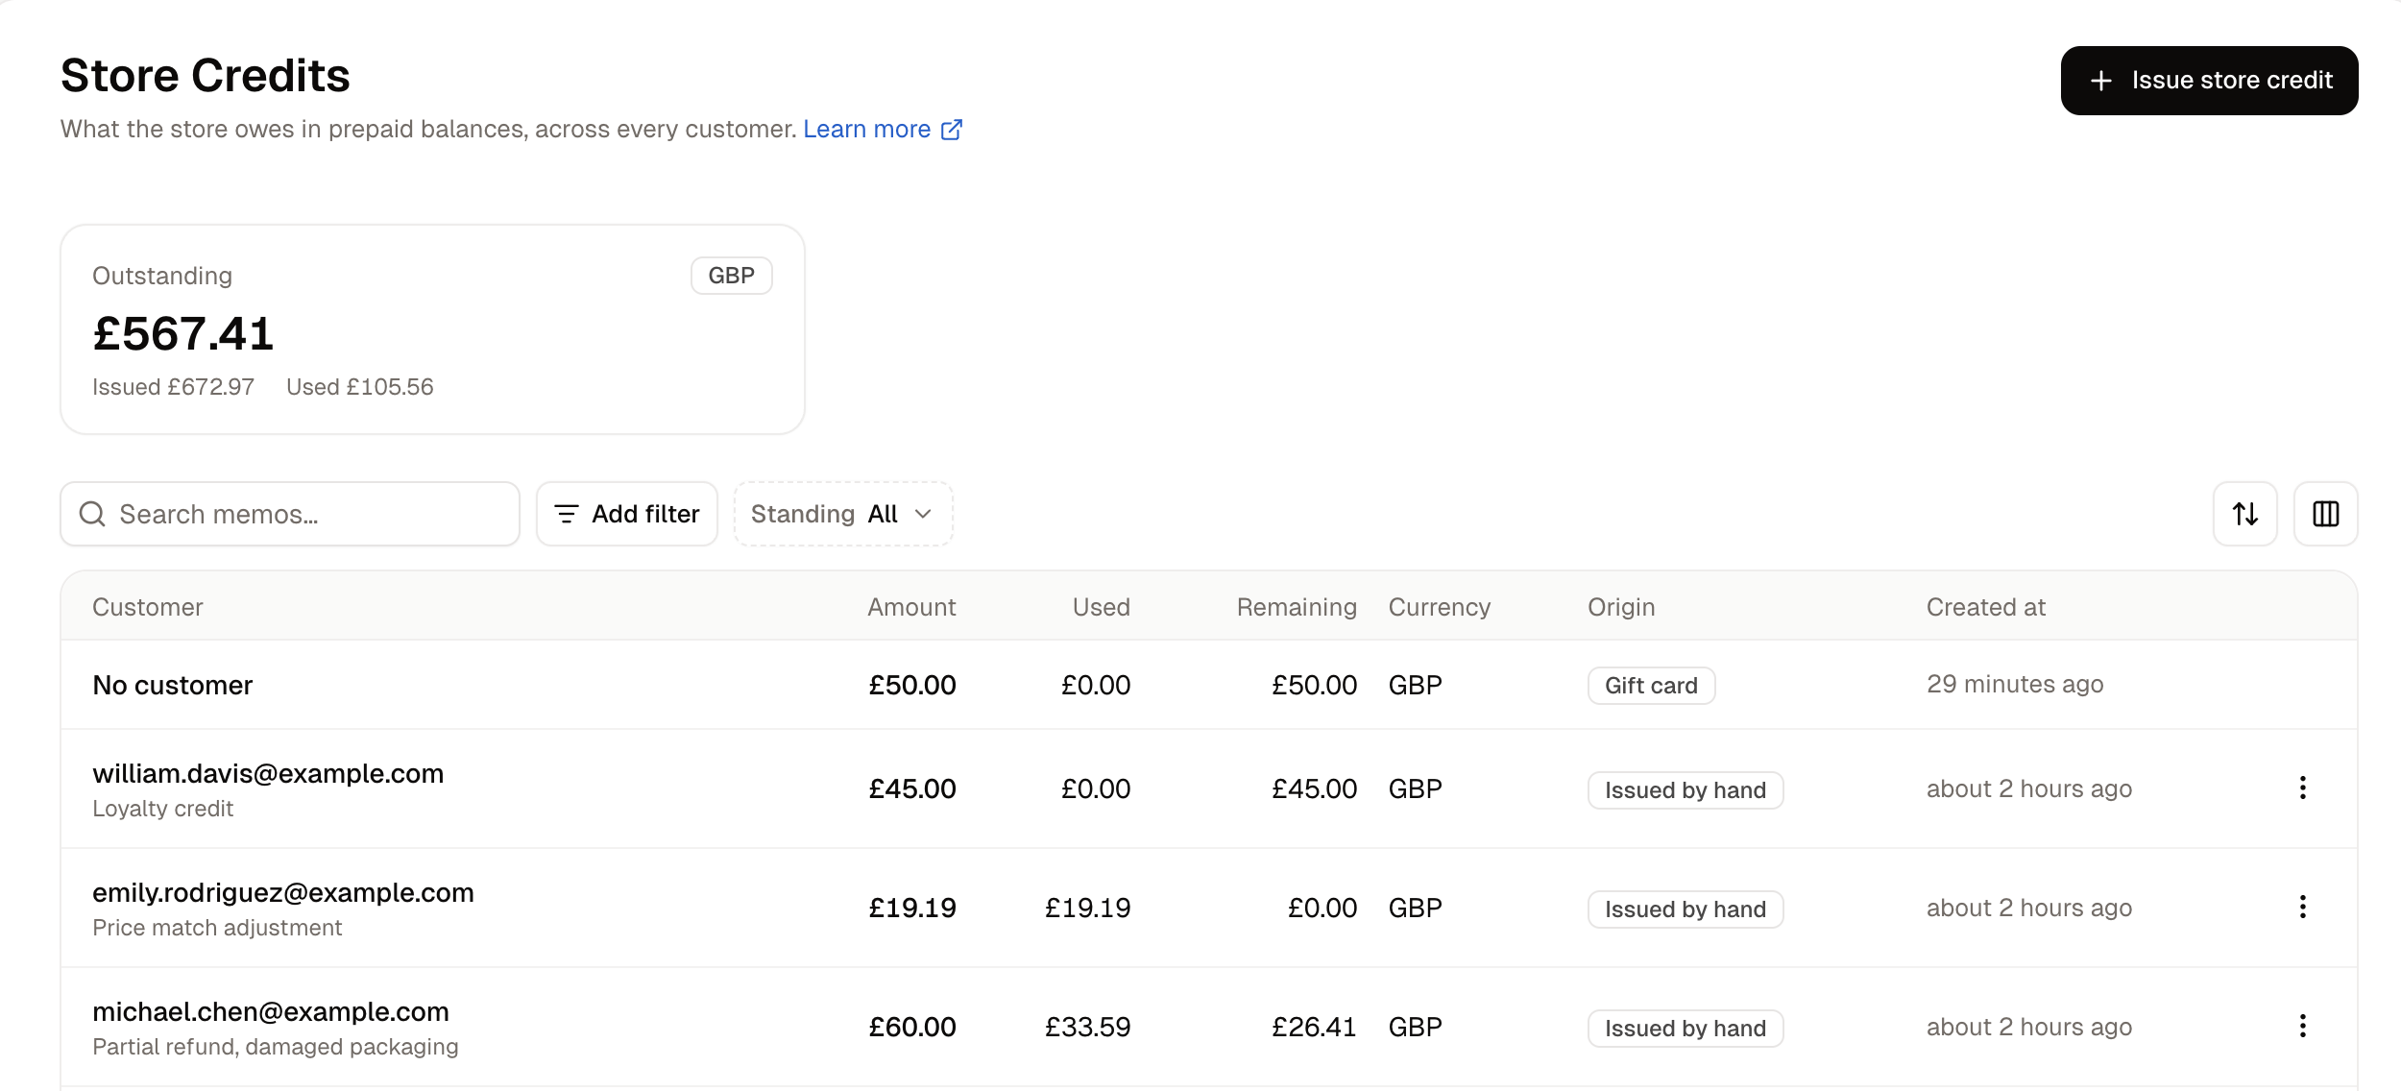Image resolution: width=2401 pixels, height=1091 pixels.
Task: Open row actions for michael.chen@example.com
Action: 2302,1026
